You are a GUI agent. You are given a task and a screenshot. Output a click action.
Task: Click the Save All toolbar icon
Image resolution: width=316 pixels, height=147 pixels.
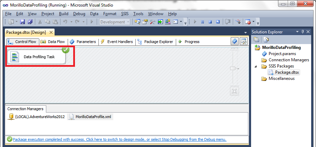30,22
